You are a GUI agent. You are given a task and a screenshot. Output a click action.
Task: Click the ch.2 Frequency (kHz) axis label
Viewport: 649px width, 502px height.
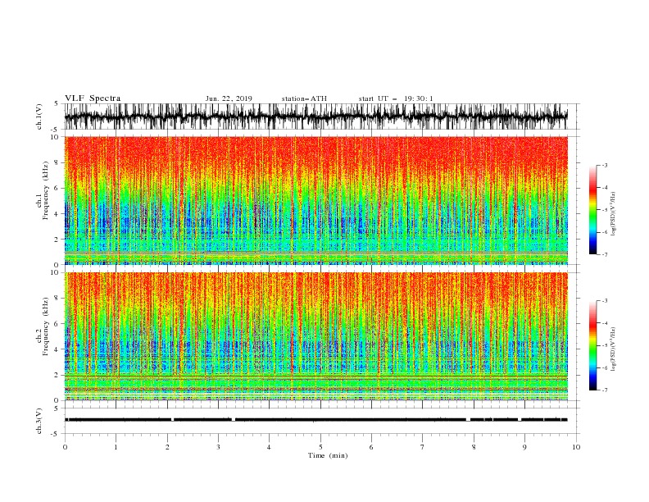(x=43, y=326)
